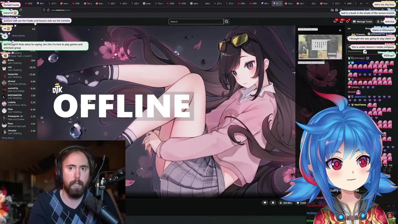The image size is (398, 224).
Task: Click summit1g's 1G avatar icon
Action: [4, 90]
